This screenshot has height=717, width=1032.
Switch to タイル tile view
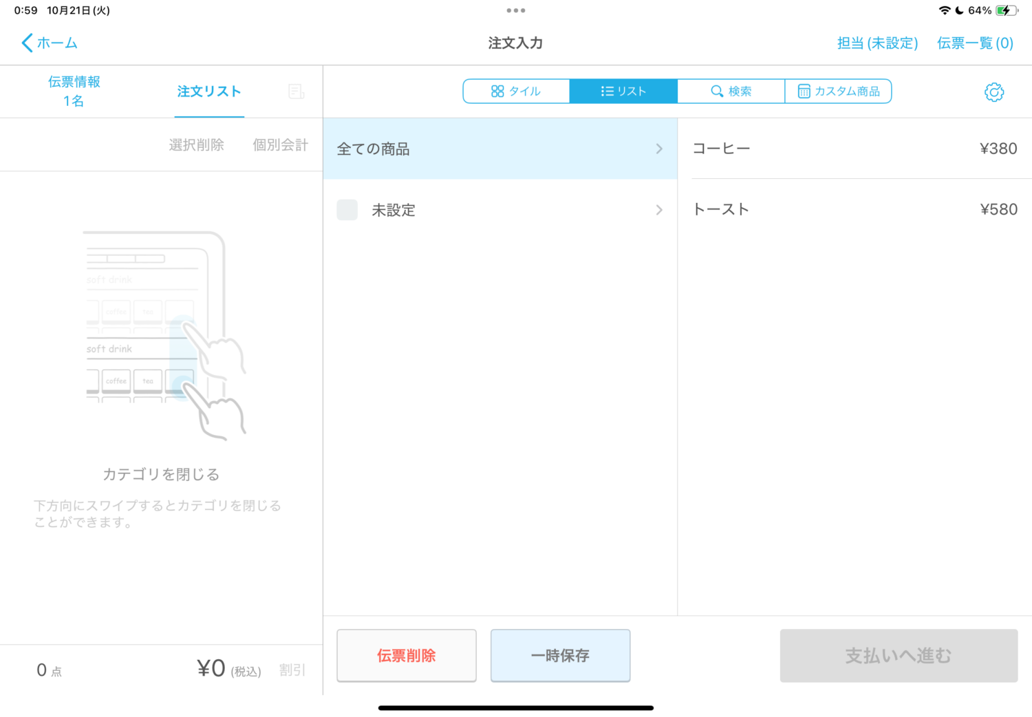click(516, 92)
